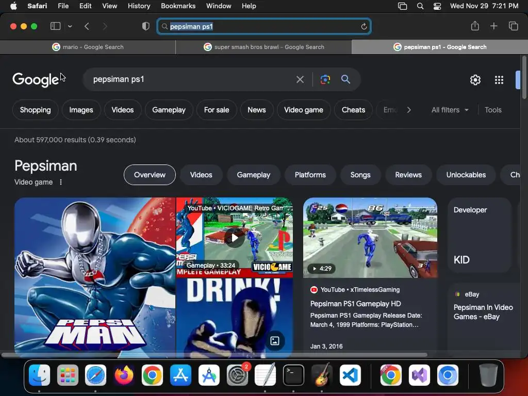Open the Tools option
The width and height of the screenshot is (528, 396).
(x=493, y=110)
